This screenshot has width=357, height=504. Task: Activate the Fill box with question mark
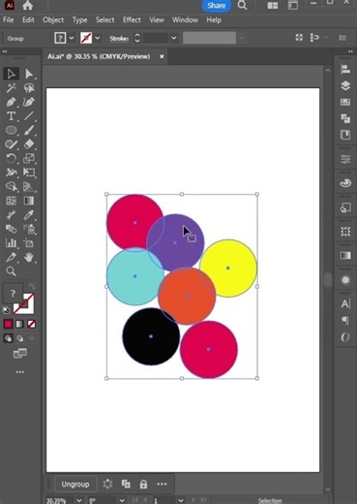pyautogui.click(x=13, y=293)
